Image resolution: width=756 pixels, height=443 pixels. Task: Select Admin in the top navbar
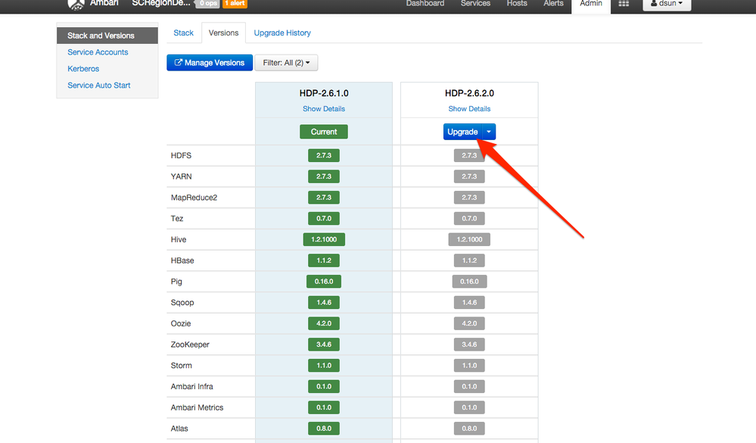(x=590, y=4)
